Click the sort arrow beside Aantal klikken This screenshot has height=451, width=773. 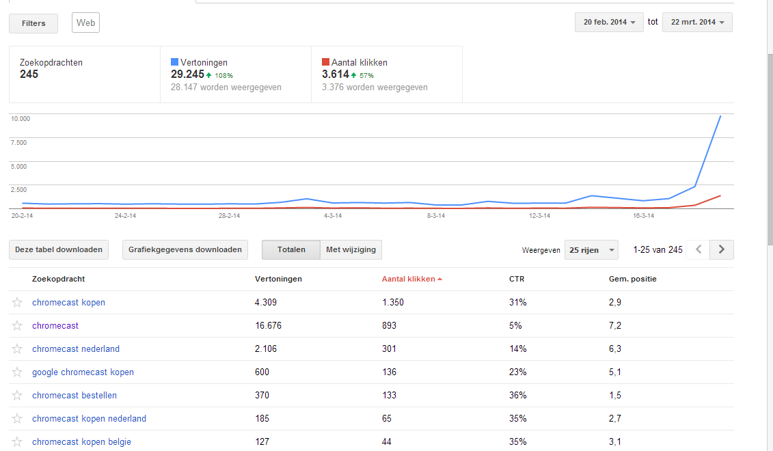(x=439, y=279)
